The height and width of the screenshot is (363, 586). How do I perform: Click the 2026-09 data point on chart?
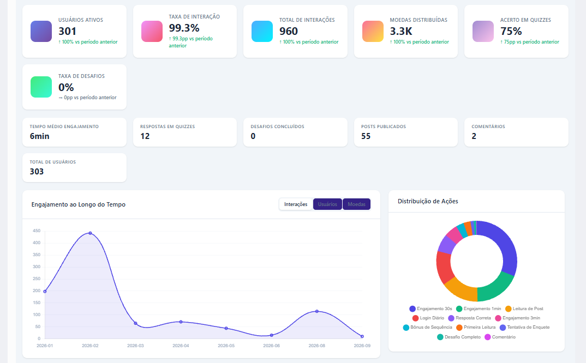click(362, 336)
